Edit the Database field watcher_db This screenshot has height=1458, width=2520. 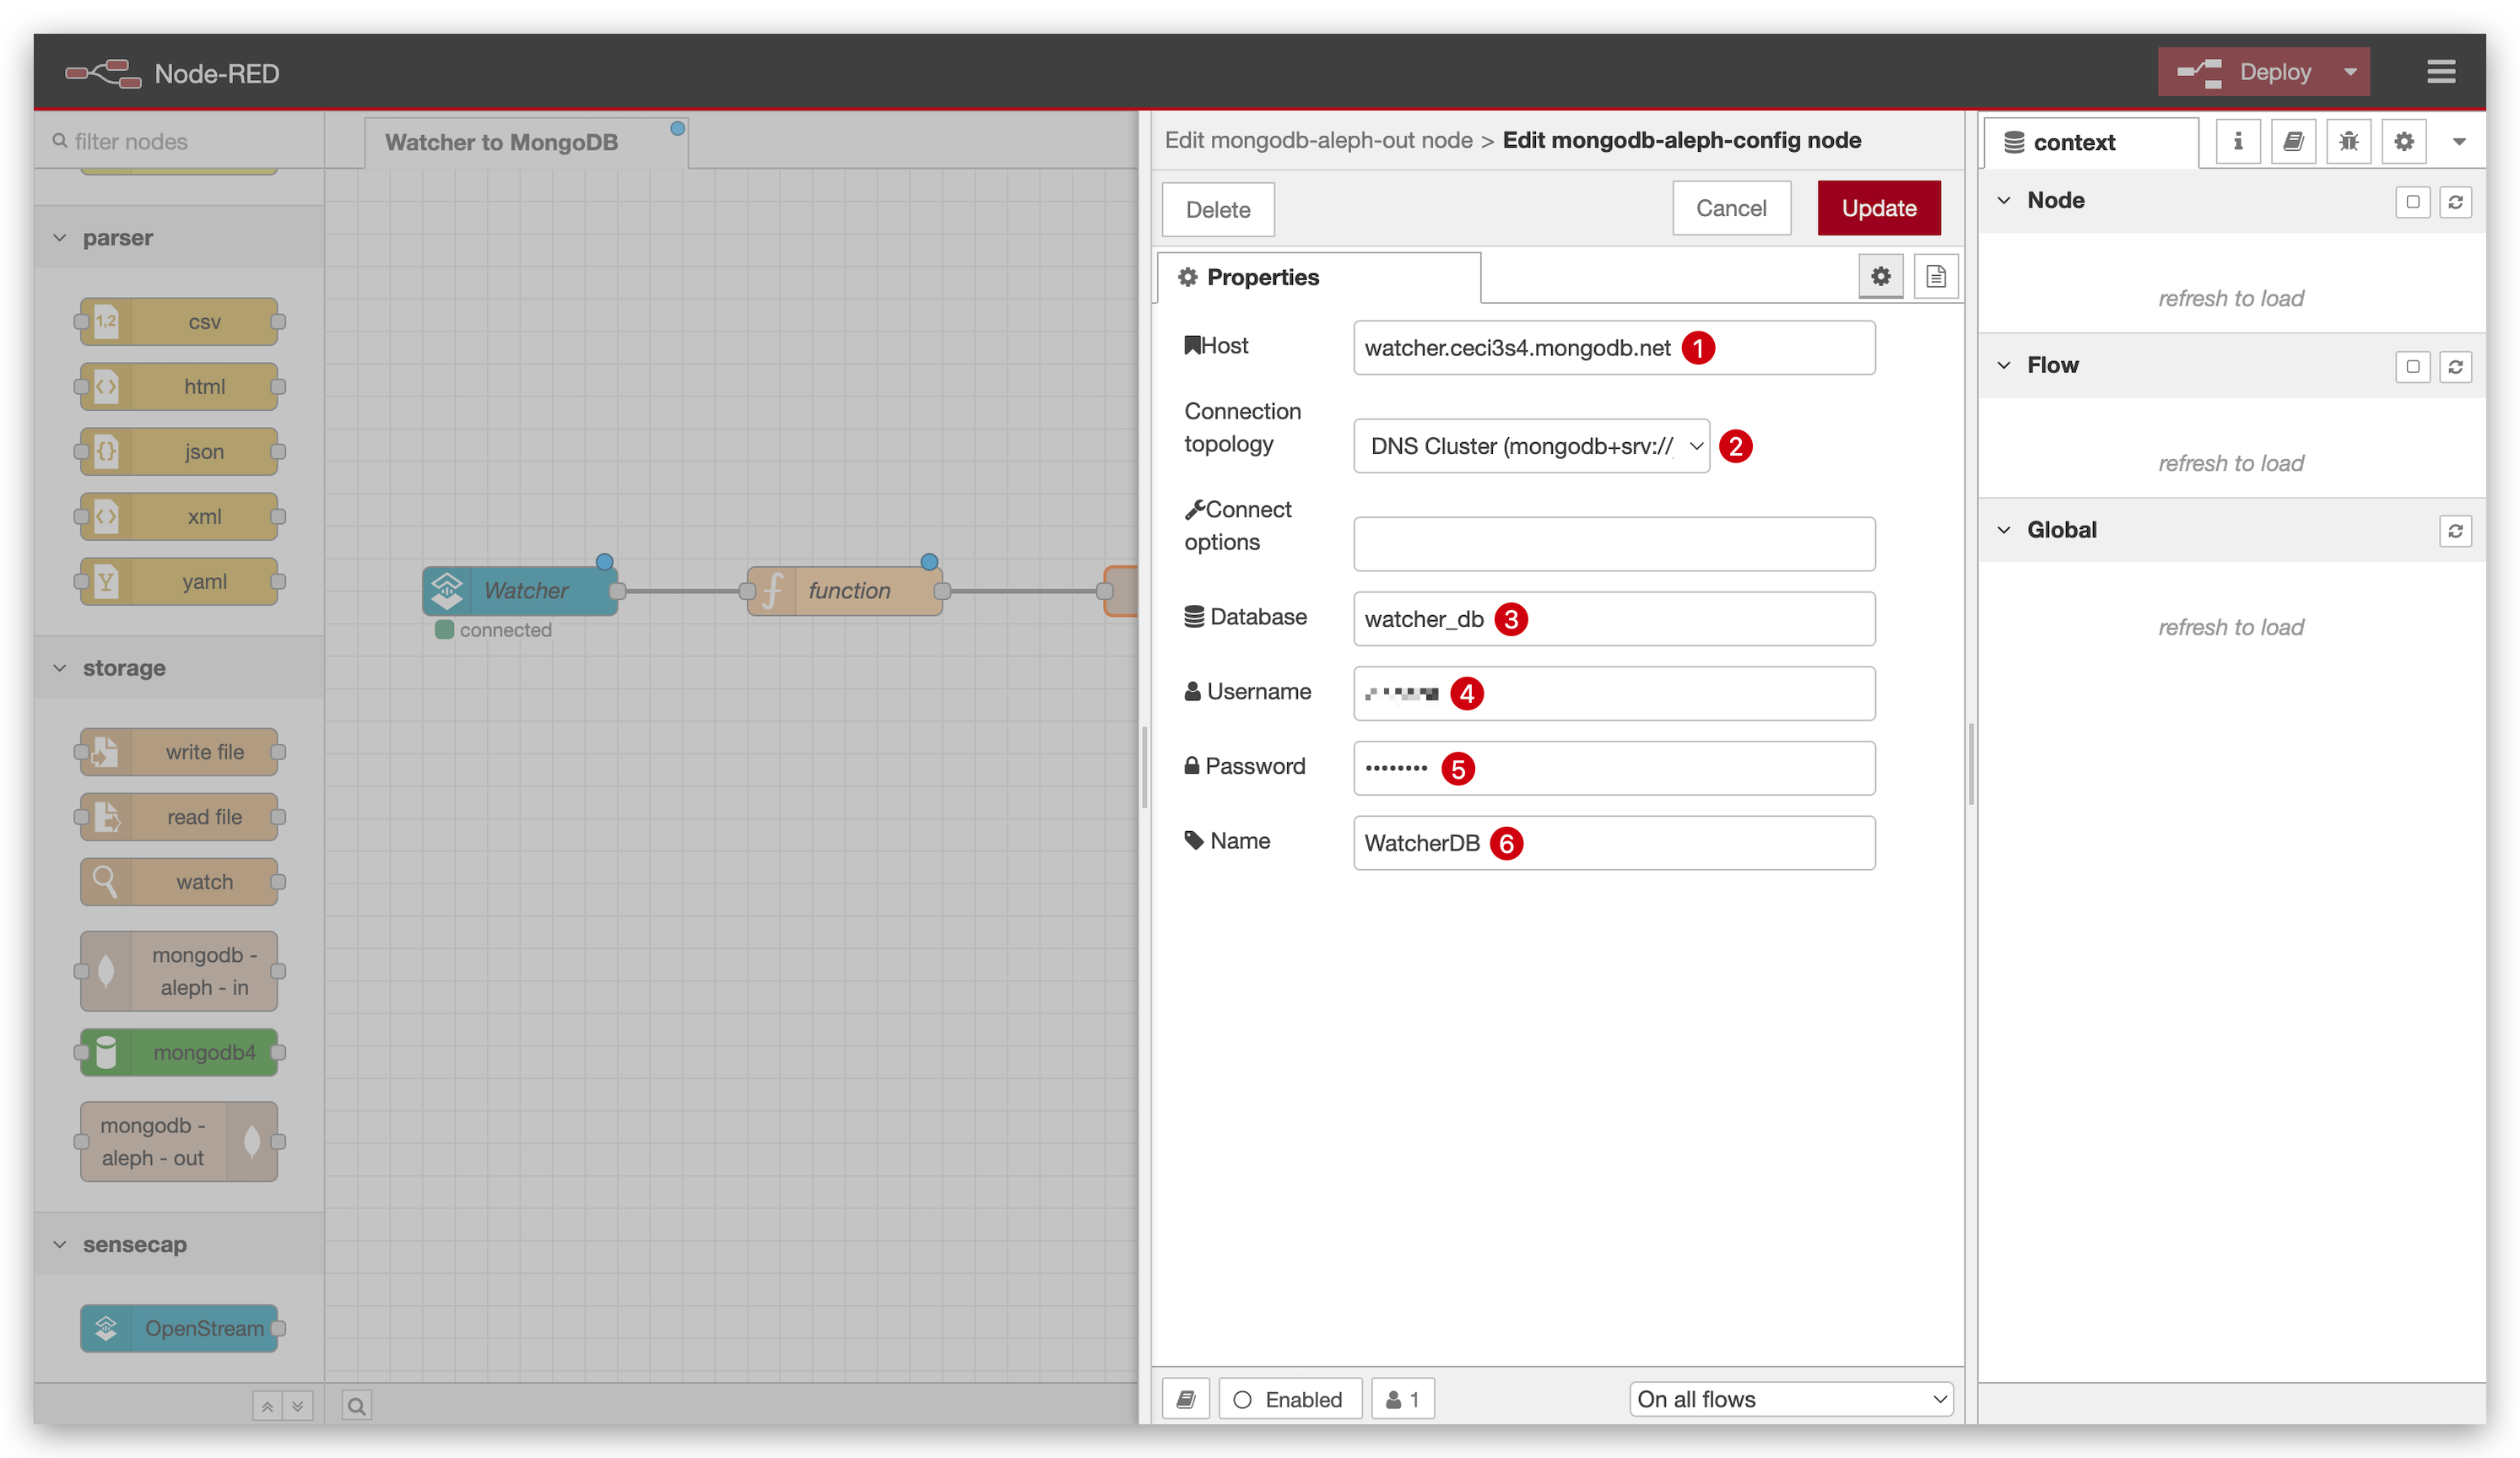click(1614, 619)
